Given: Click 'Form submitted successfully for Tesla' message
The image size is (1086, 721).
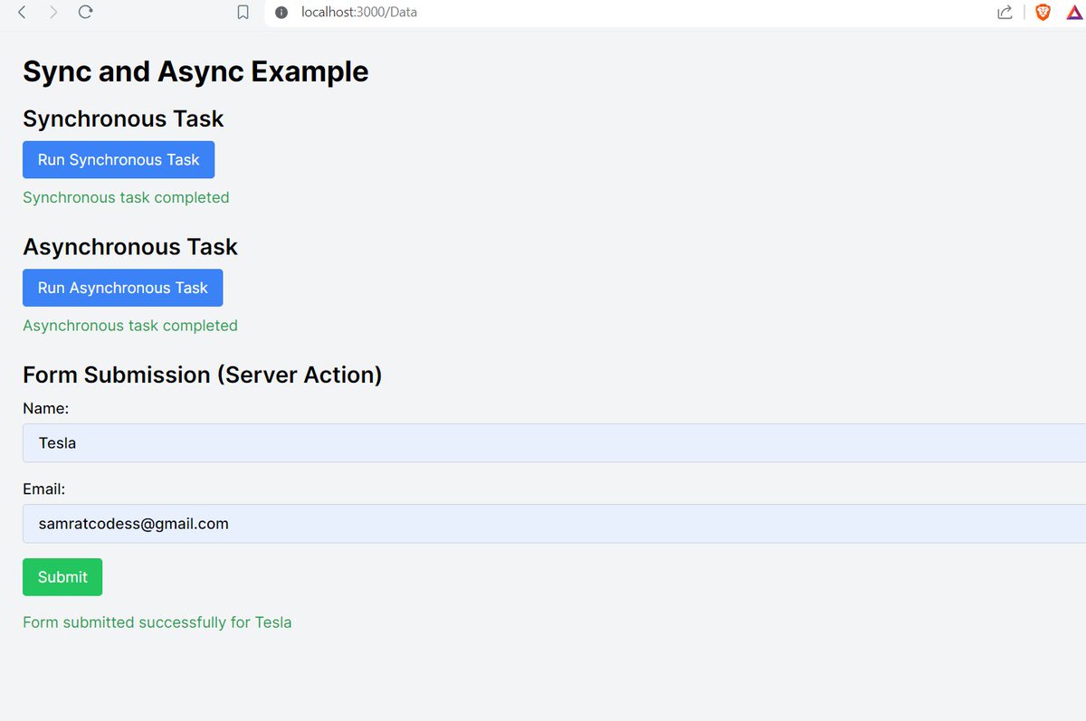Looking at the screenshot, I should (157, 622).
